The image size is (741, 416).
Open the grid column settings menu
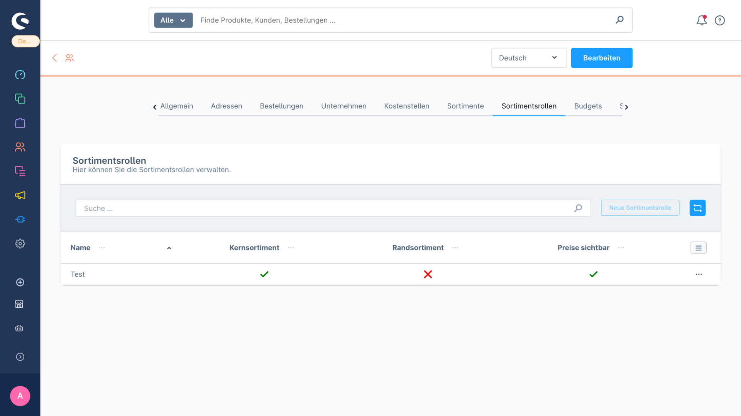click(699, 248)
